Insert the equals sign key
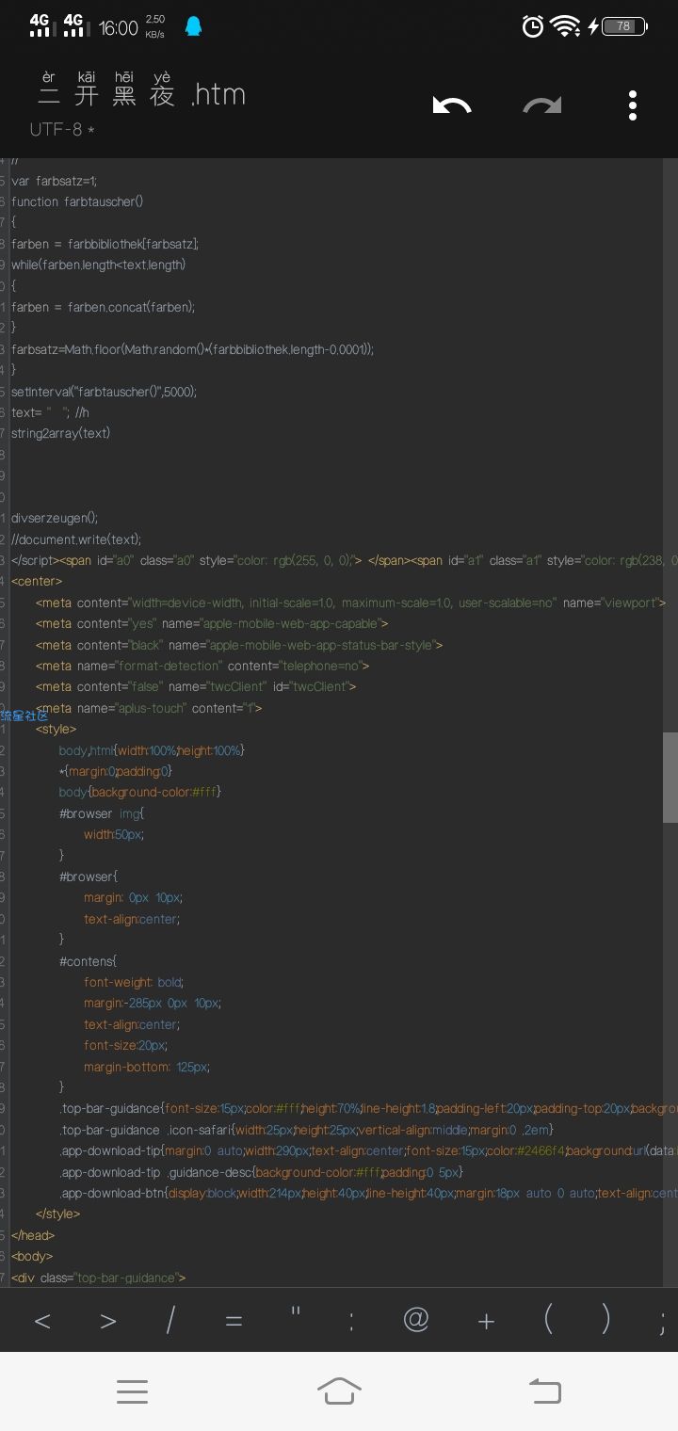 coord(234,1321)
